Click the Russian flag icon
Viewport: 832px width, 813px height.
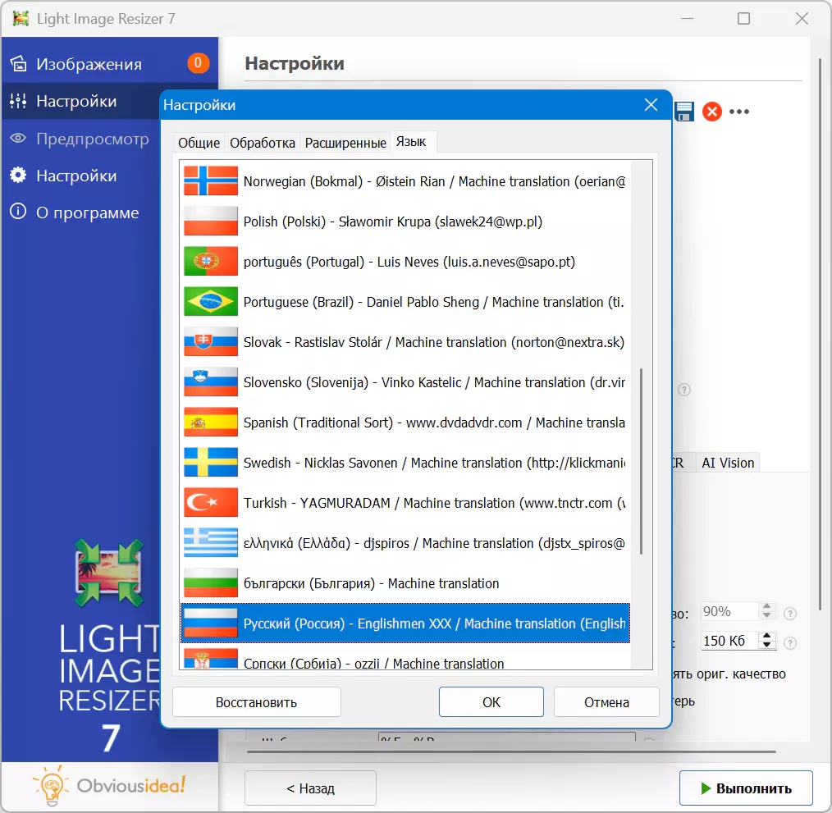tap(211, 623)
